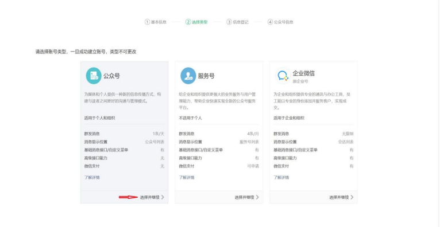Select step 1 基本信息

tap(156, 22)
